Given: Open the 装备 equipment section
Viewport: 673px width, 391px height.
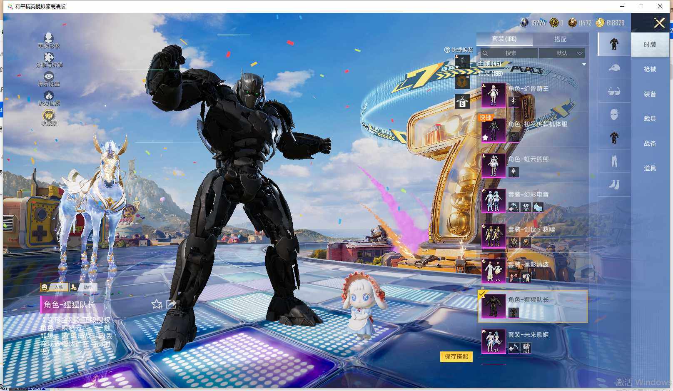Looking at the screenshot, I should click(x=650, y=94).
